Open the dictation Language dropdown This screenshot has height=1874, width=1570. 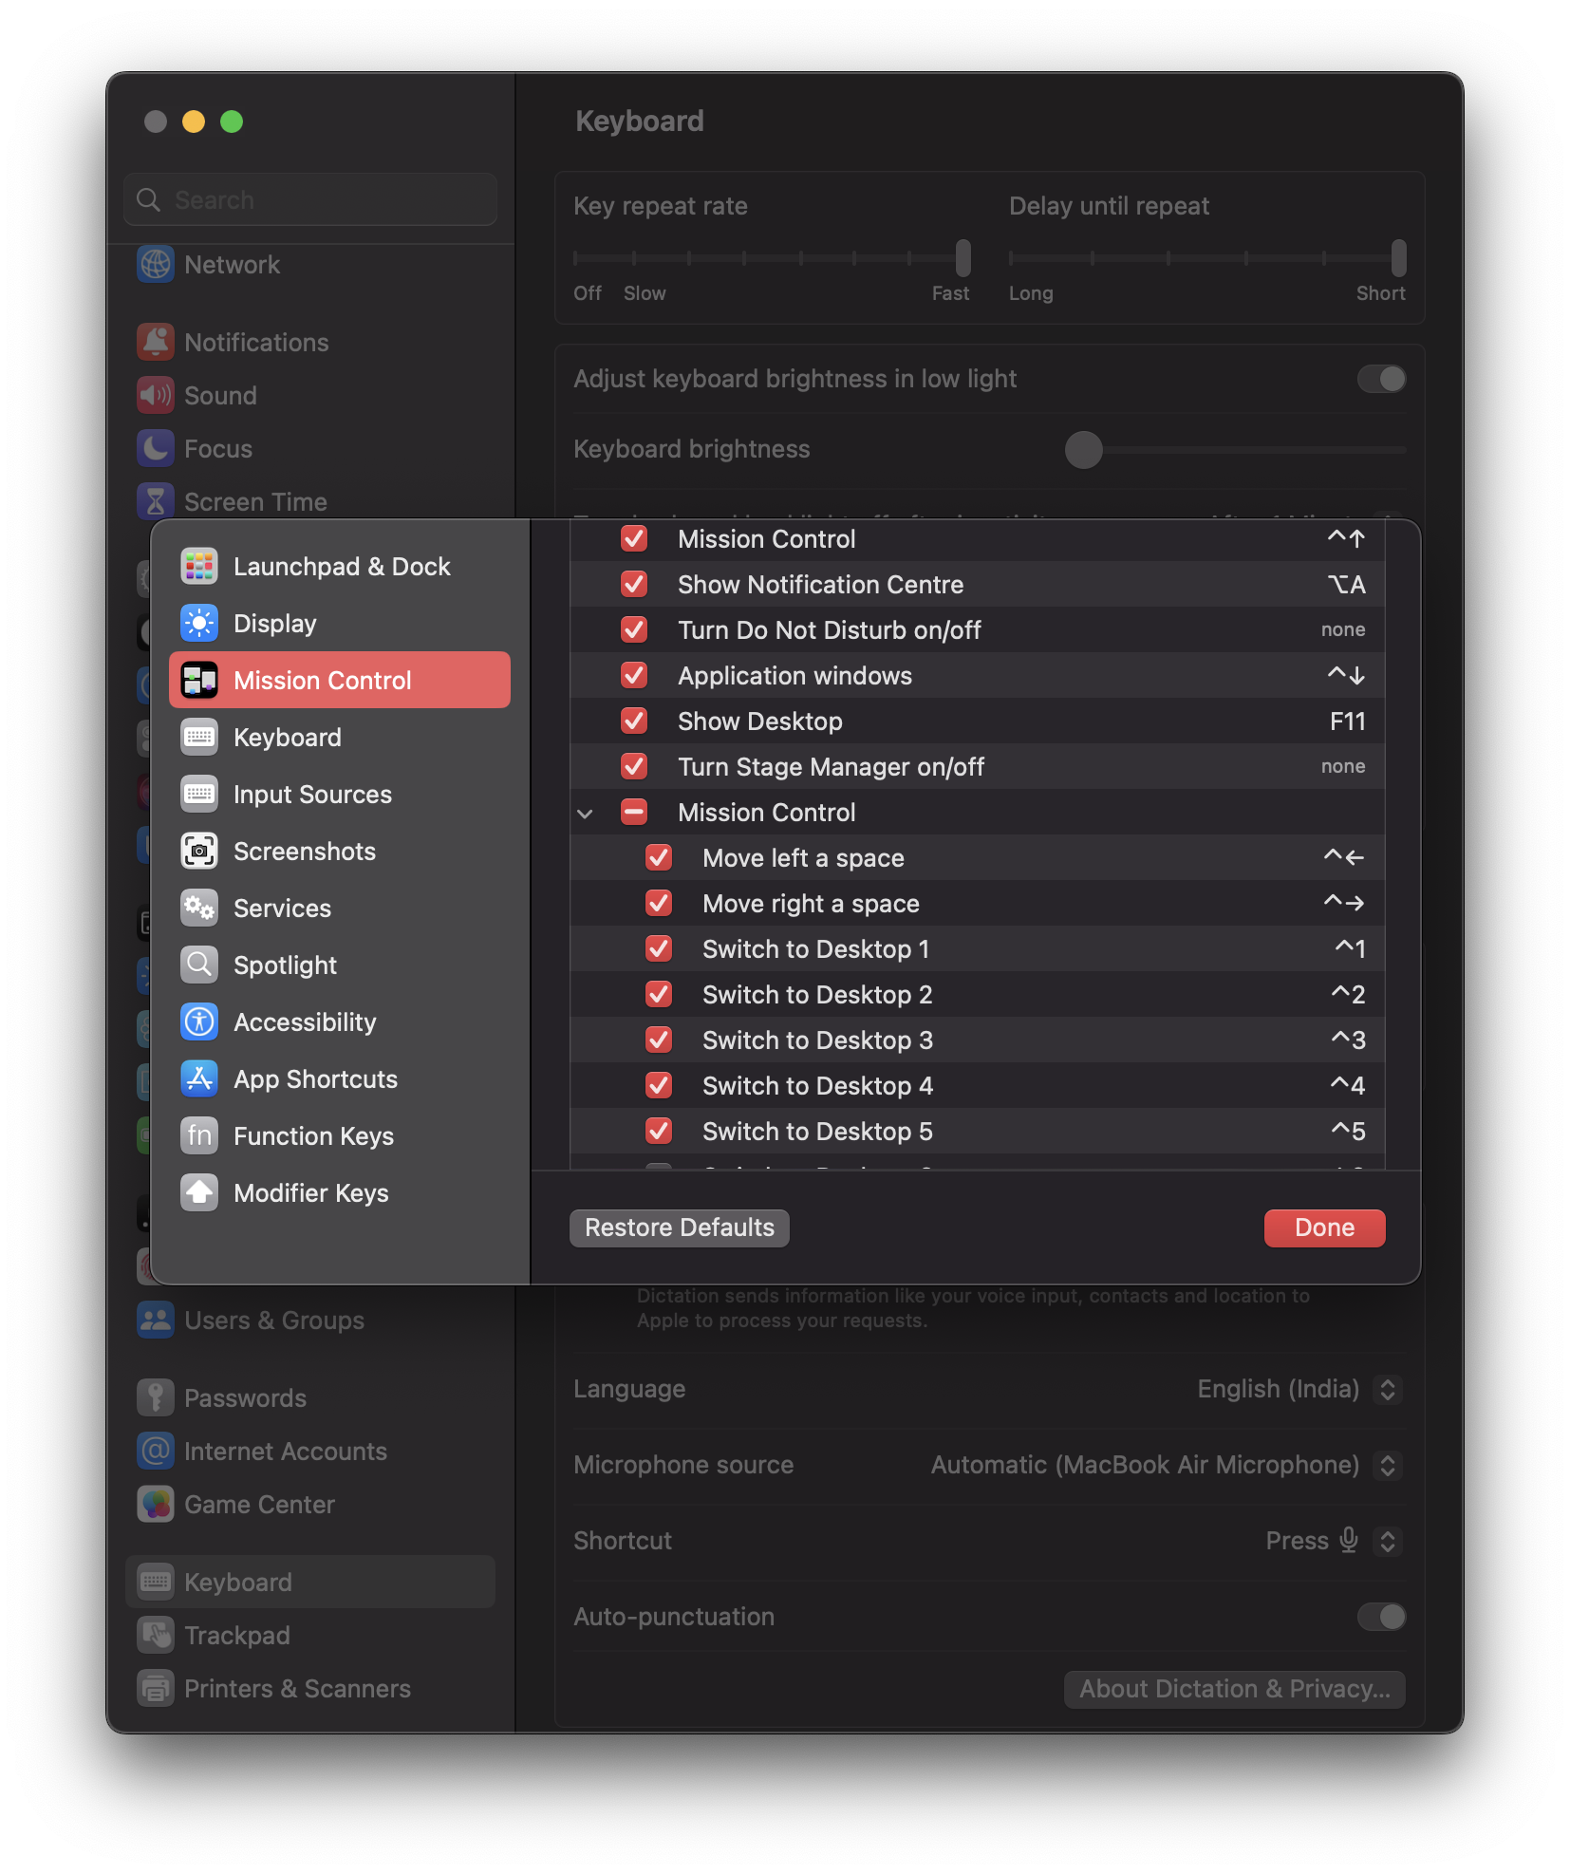pyautogui.click(x=1389, y=1389)
